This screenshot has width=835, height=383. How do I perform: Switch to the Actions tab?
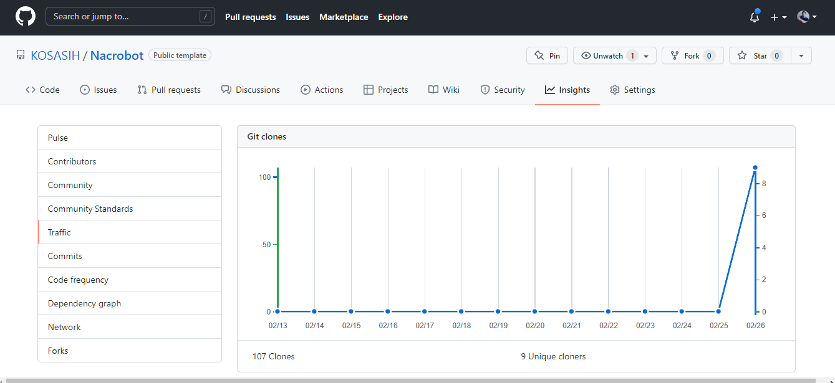click(x=322, y=90)
